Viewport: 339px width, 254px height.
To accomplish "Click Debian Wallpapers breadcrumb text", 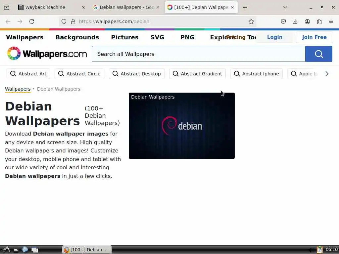I will pos(59,89).
